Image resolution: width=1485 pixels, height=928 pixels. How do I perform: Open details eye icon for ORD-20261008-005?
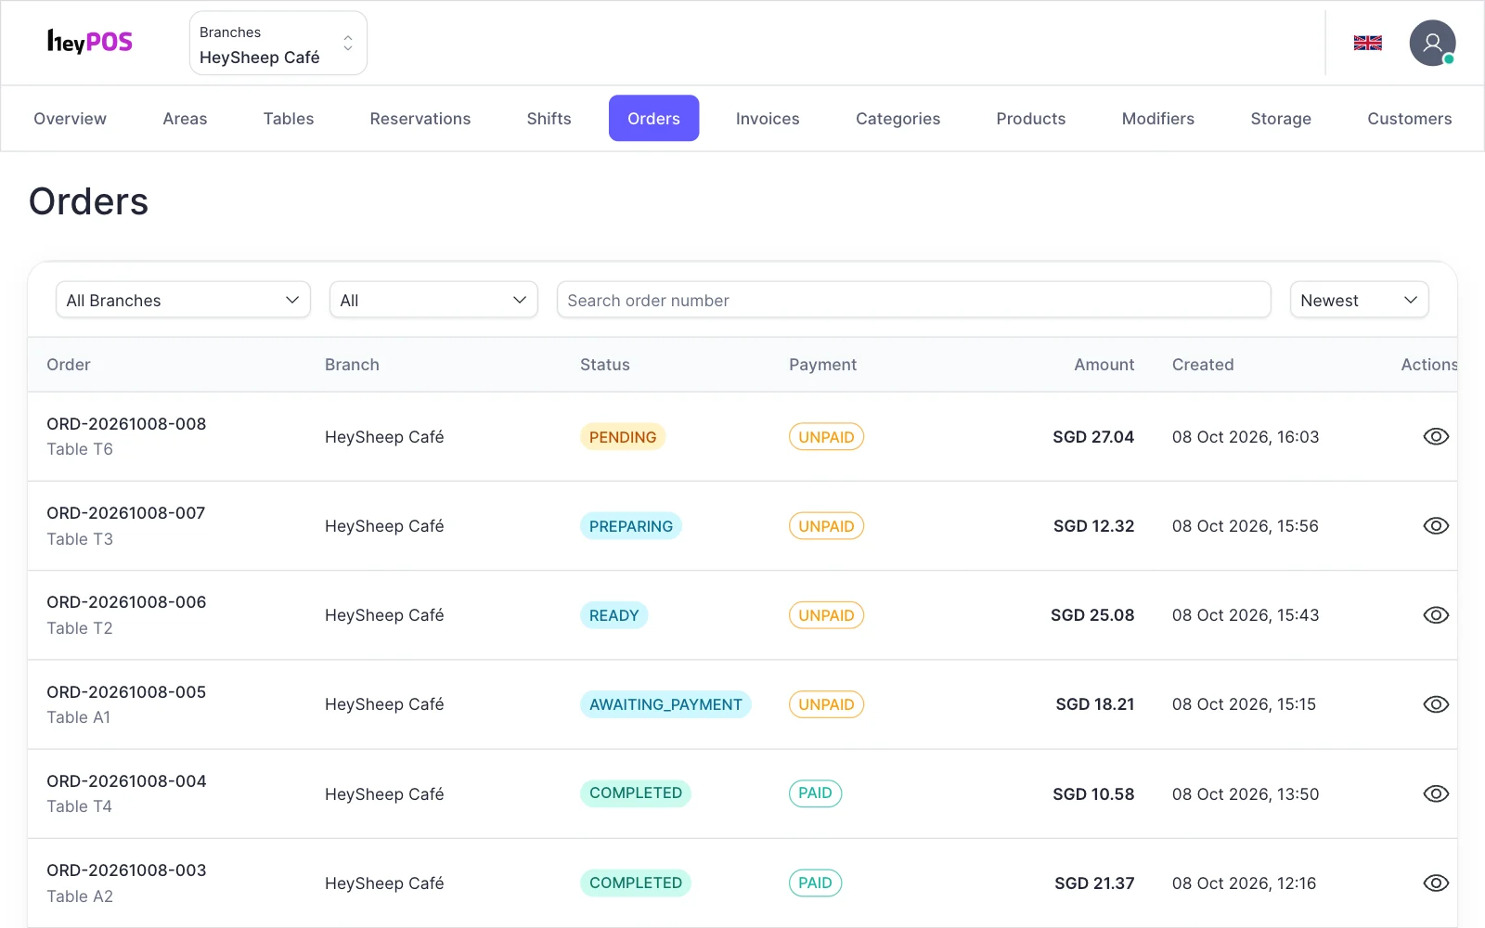tap(1436, 704)
